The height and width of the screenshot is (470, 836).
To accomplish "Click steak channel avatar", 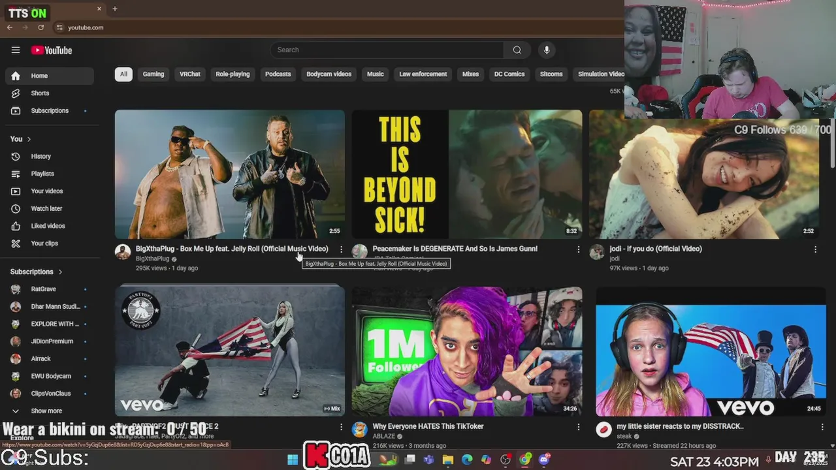I will click(603, 430).
